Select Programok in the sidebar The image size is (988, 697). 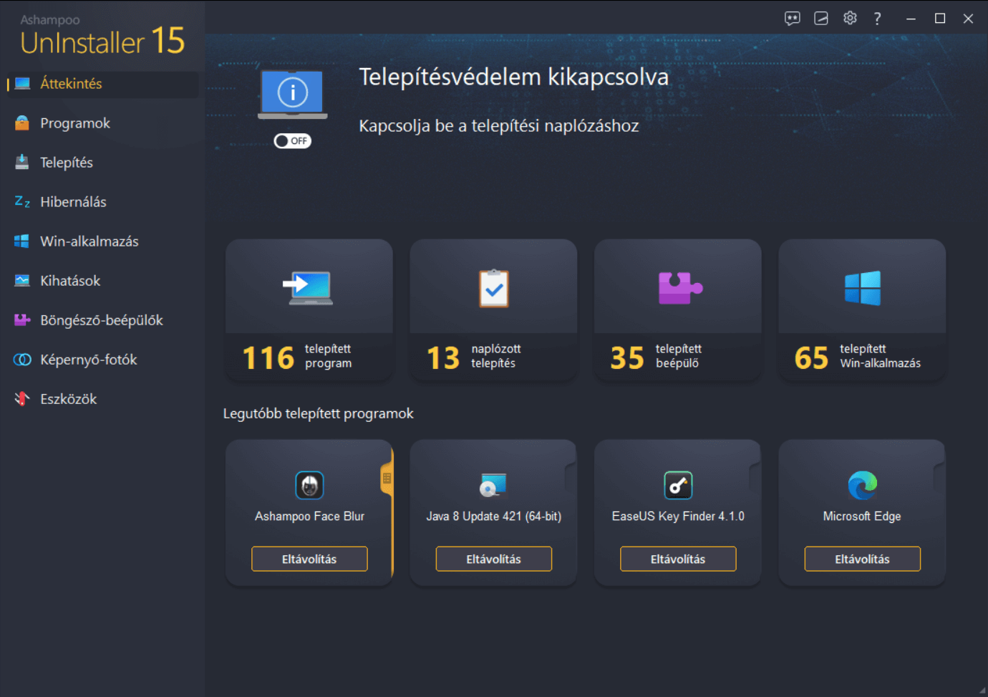75,123
